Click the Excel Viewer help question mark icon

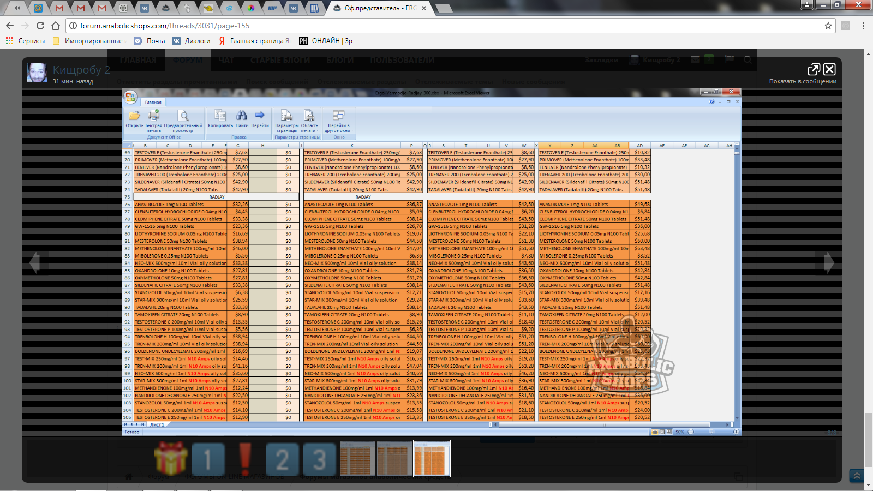pyautogui.click(x=711, y=101)
